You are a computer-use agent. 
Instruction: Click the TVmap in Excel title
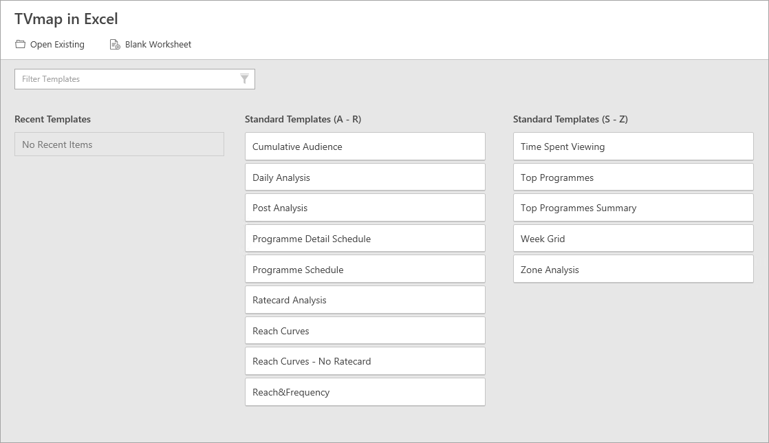click(66, 19)
